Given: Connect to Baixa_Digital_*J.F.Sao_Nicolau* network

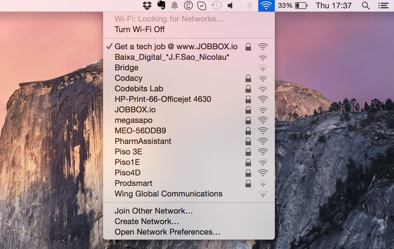Looking at the screenshot, I should tap(189, 57).
